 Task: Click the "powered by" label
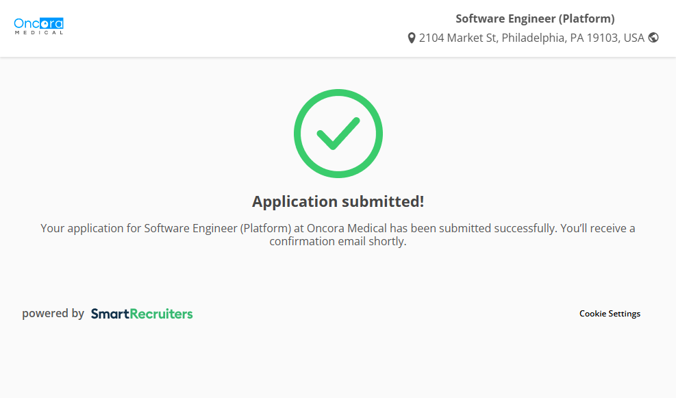pos(53,314)
